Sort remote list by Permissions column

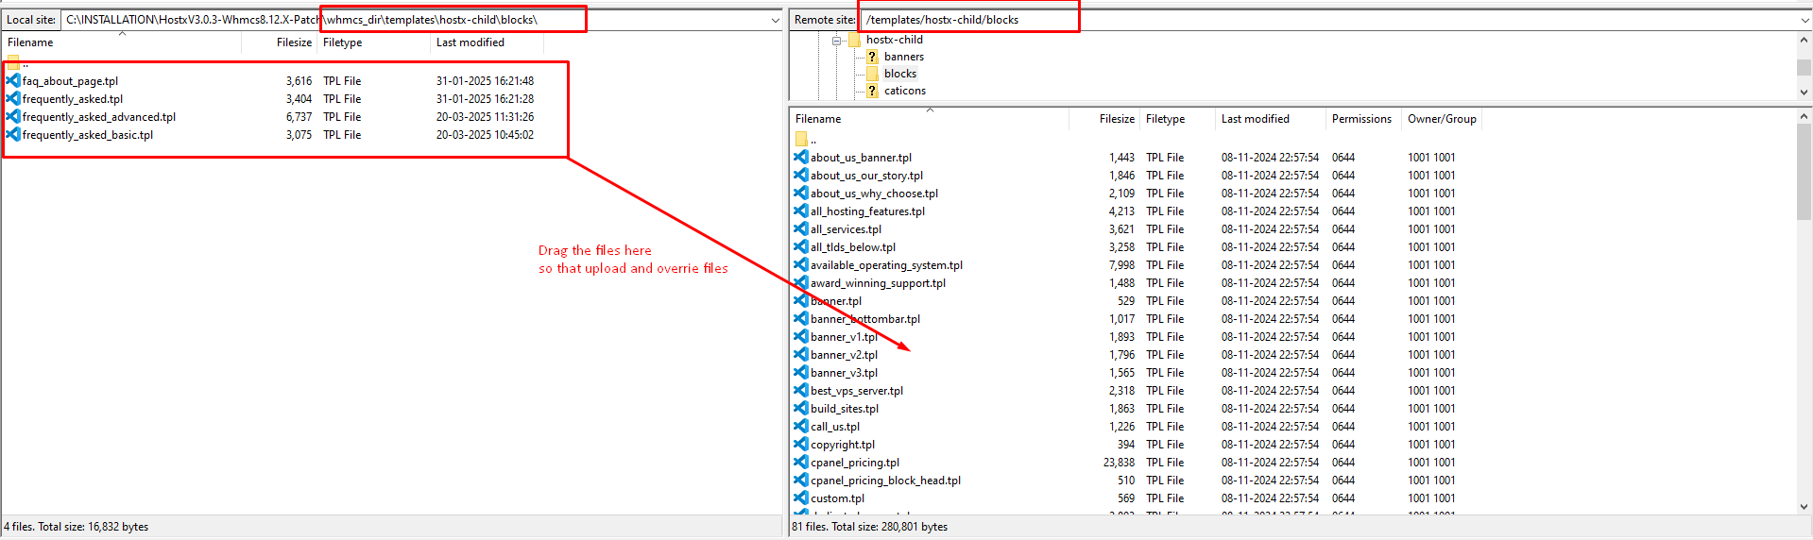coord(1360,119)
